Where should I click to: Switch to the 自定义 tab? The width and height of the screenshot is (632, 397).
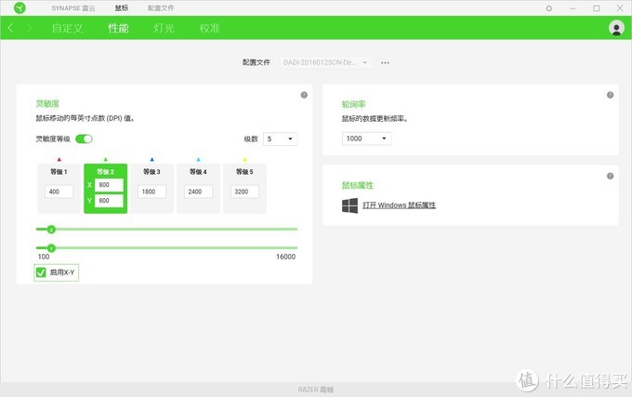[x=67, y=28]
